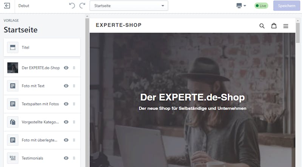Expand the desktop device preview dropdown
302x167 pixels.
pos(241,6)
